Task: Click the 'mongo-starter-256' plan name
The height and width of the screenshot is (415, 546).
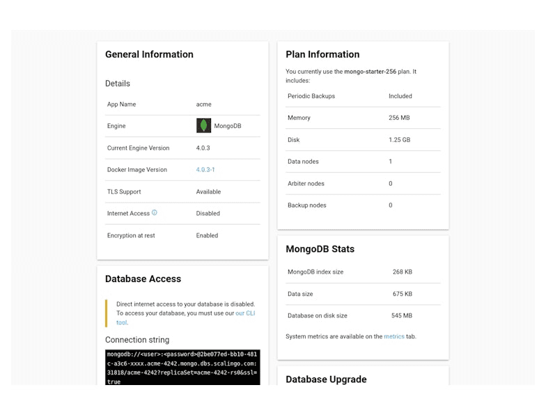Action: point(370,71)
